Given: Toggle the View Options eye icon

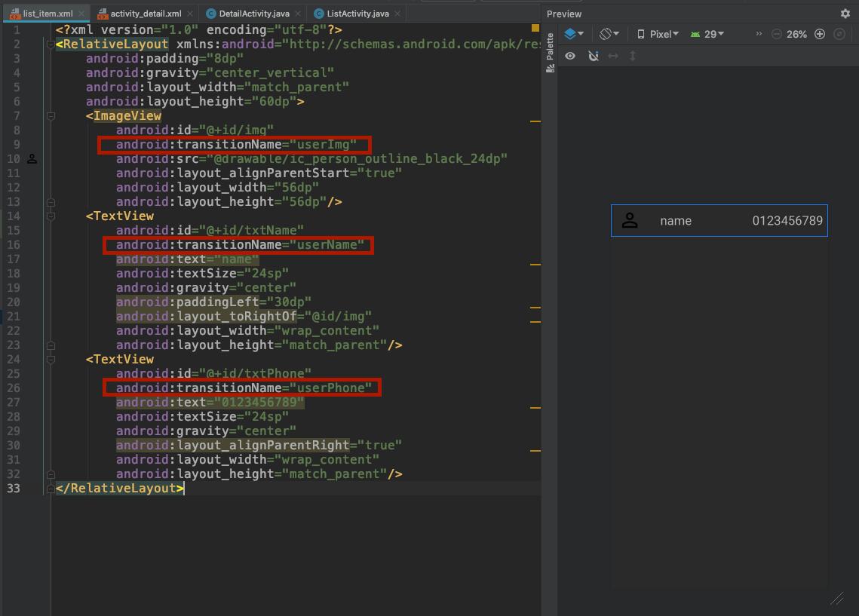Looking at the screenshot, I should click(569, 56).
